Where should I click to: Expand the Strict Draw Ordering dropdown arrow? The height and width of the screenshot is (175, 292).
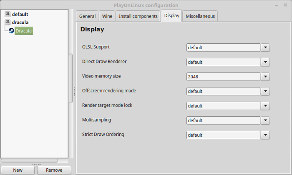point(265,135)
